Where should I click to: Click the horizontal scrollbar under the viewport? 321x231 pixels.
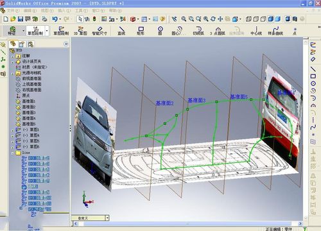coord(187,223)
